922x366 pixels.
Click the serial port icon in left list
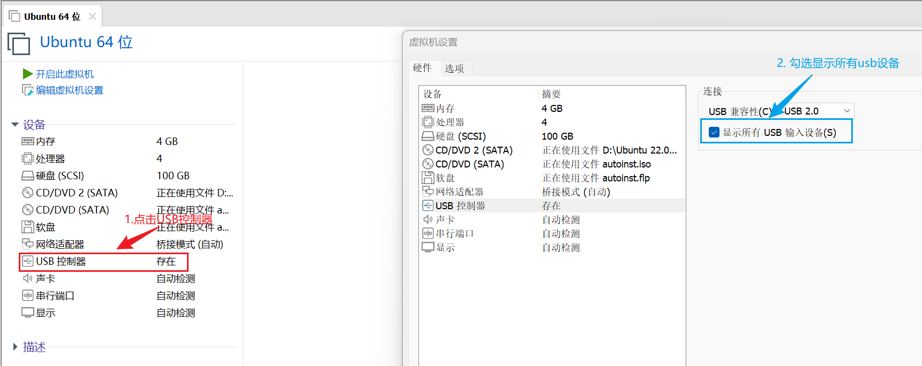[28, 295]
